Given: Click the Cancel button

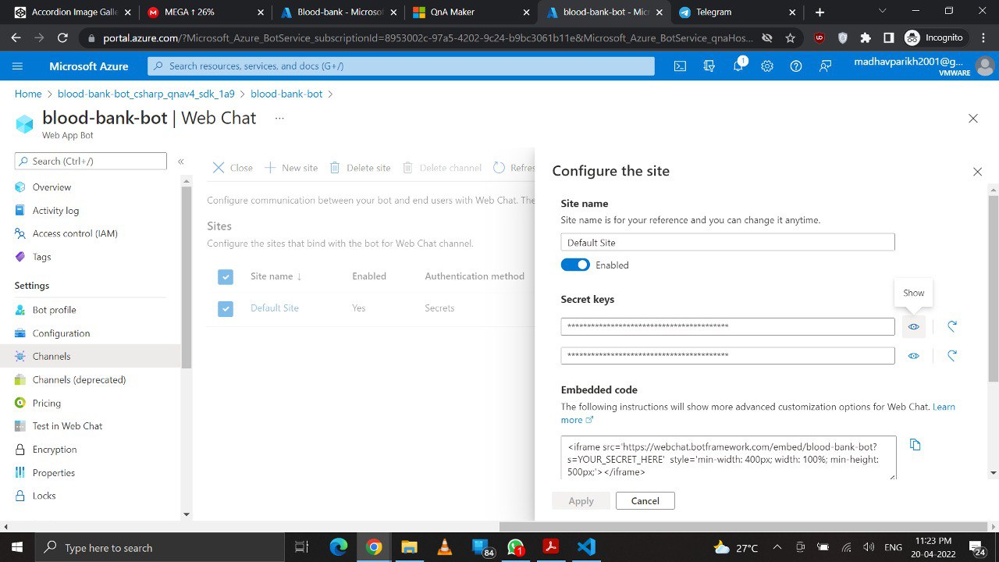Looking at the screenshot, I should pyautogui.click(x=645, y=501).
